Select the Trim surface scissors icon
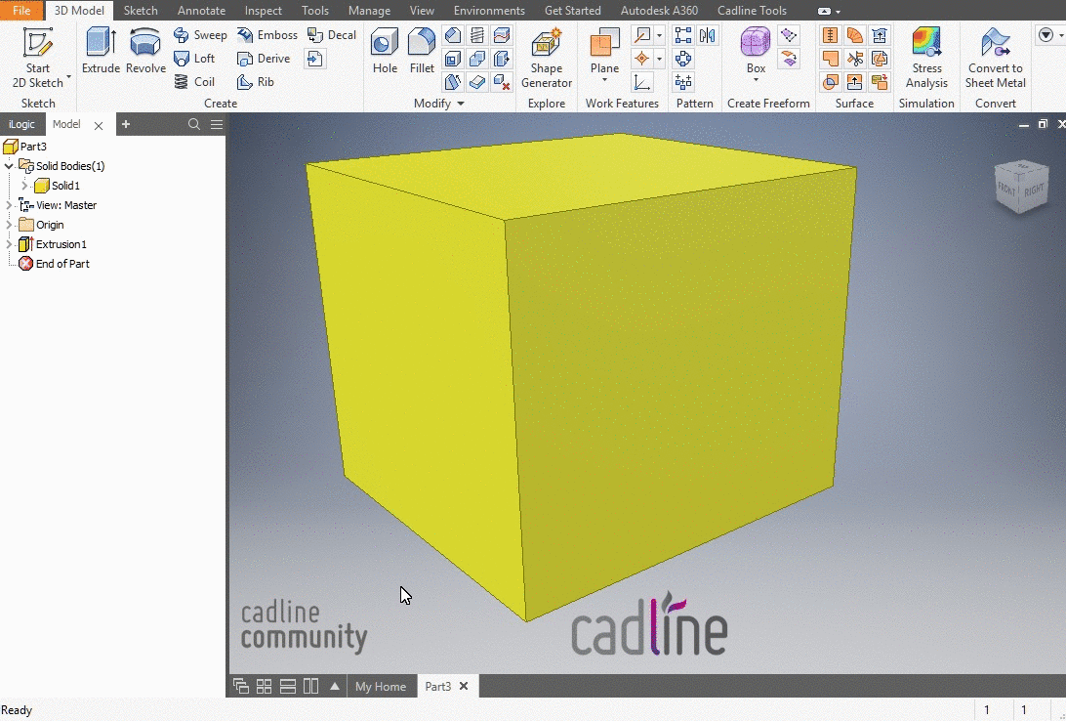The width and height of the screenshot is (1066, 721). pyautogui.click(x=854, y=59)
